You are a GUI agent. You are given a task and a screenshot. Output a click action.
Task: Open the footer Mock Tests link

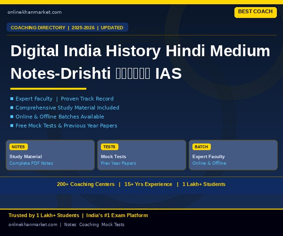113,225
